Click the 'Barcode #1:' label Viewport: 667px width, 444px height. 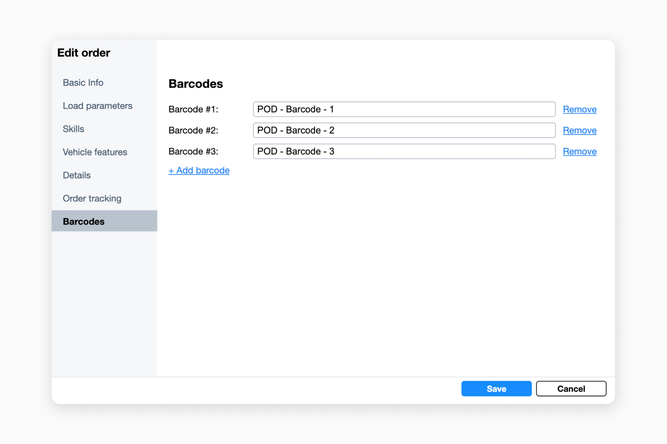(x=193, y=109)
